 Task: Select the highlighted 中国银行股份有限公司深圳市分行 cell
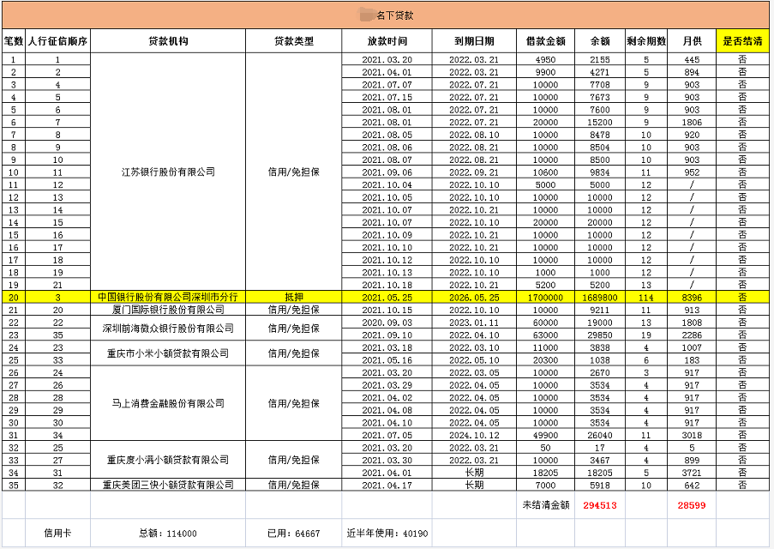point(168,297)
